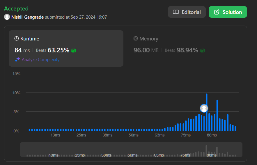The width and height of the screenshot is (257, 165).
Task: Click the 96.00 MB memory value
Action: coord(146,50)
